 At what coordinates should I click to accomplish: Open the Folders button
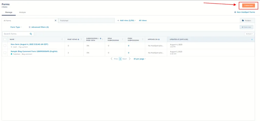[x=247, y=21]
